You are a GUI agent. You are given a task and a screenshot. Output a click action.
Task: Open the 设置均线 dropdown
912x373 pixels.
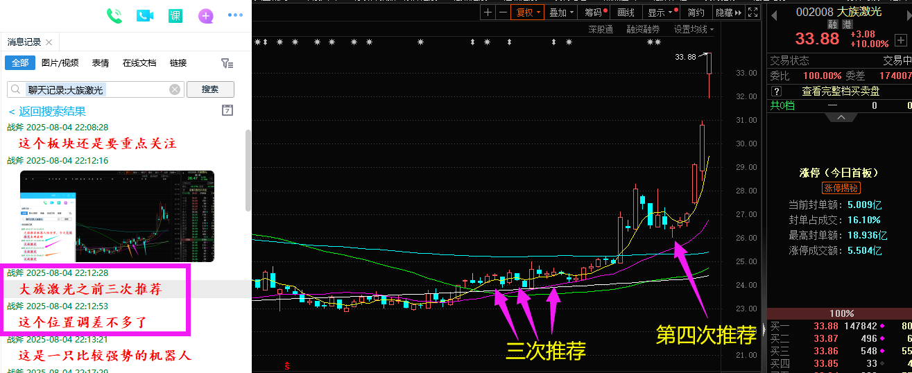point(694,29)
